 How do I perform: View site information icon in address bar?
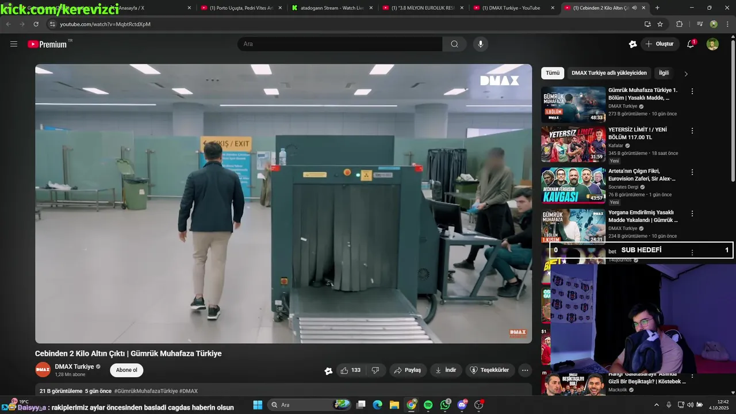(52, 24)
